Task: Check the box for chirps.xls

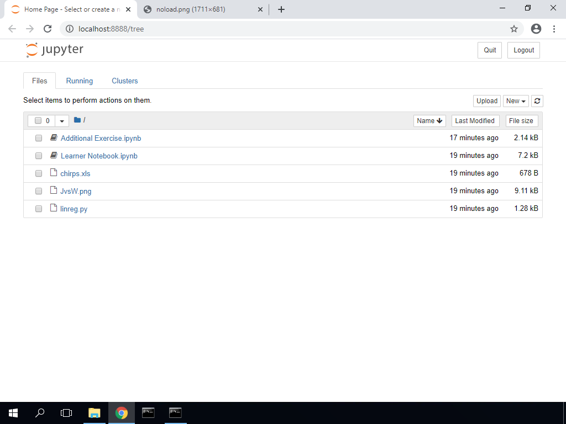Action: [39, 173]
